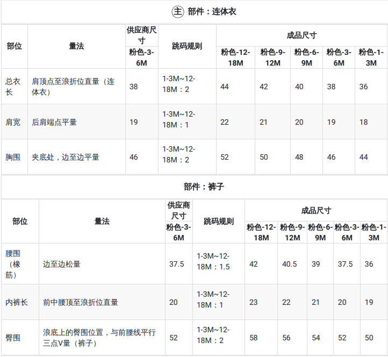Click 量法 header in 连体衣 table
The width and height of the screenshot is (388, 357).
click(76, 46)
